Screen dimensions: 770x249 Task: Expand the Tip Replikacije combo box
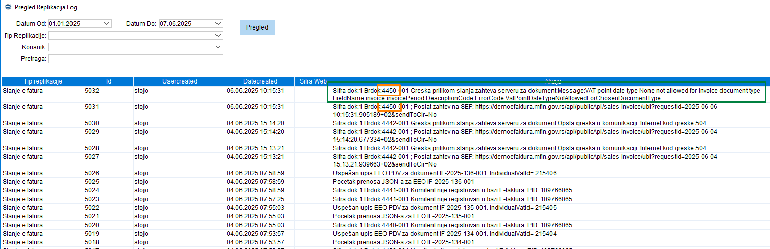(219, 35)
